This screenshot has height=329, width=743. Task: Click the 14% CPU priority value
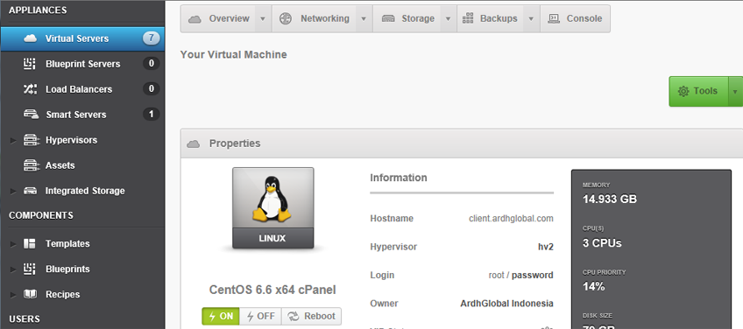click(x=593, y=286)
